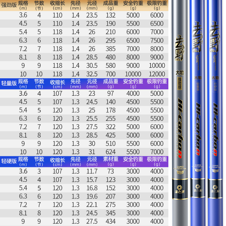
Task: Click the weight value 275
Action: 110,205
